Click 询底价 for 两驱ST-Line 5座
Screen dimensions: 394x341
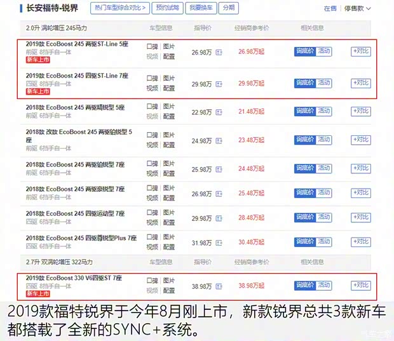coord(305,51)
